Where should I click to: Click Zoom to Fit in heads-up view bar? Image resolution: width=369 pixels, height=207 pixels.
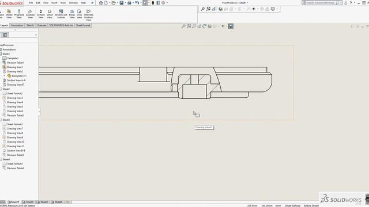coord(183,26)
